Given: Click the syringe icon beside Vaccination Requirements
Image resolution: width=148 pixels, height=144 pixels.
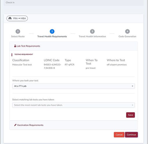Looking at the screenshot, I should click(x=15, y=125).
